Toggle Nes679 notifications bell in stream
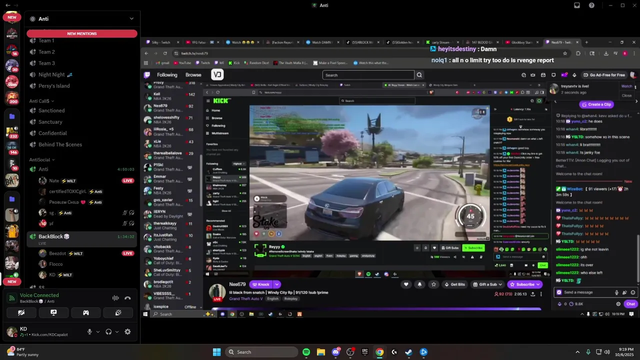Screen dimensions: 640x360 click(419, 284)
